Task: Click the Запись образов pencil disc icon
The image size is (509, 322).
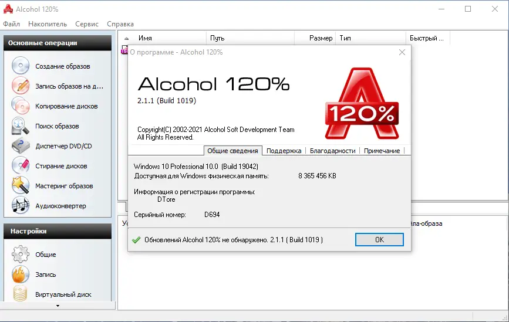Action: pos(21,86)
